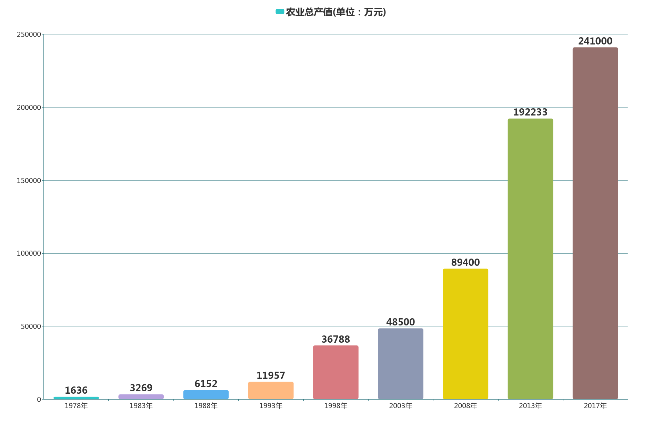The image size is (662, 443).
Task: Click the 1998年 x-axis label
Action: (x=335, y=406)
